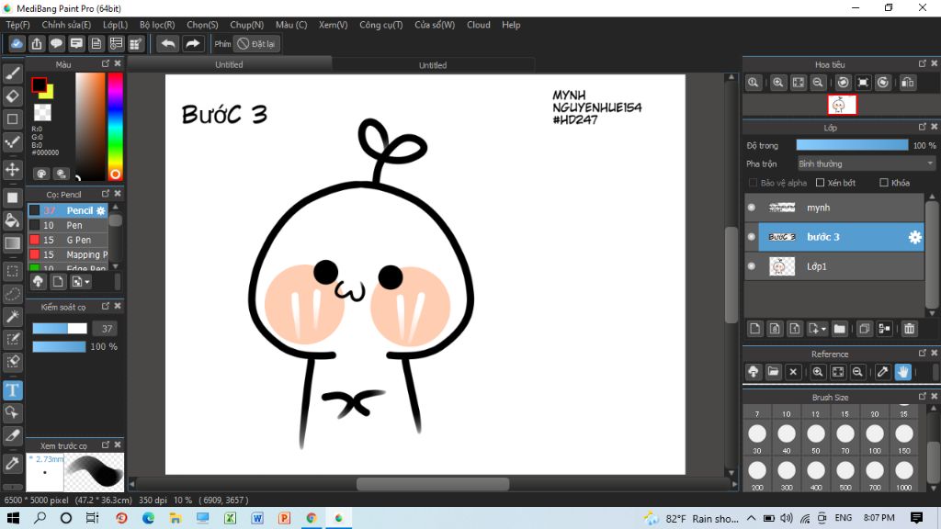The image size is (941, 529).
Task: Toggle Khóa lock checkbox
Action: pyautogui.click(x=883, y=183)
